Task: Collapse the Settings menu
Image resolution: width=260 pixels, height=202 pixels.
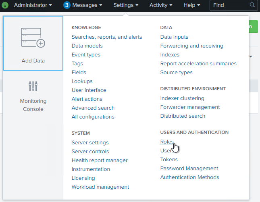Action: tap(126, 5)
